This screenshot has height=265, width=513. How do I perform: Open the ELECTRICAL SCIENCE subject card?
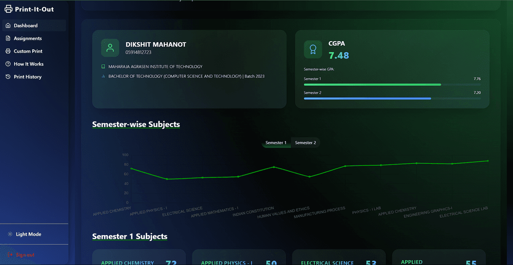(x=339, y=257)
